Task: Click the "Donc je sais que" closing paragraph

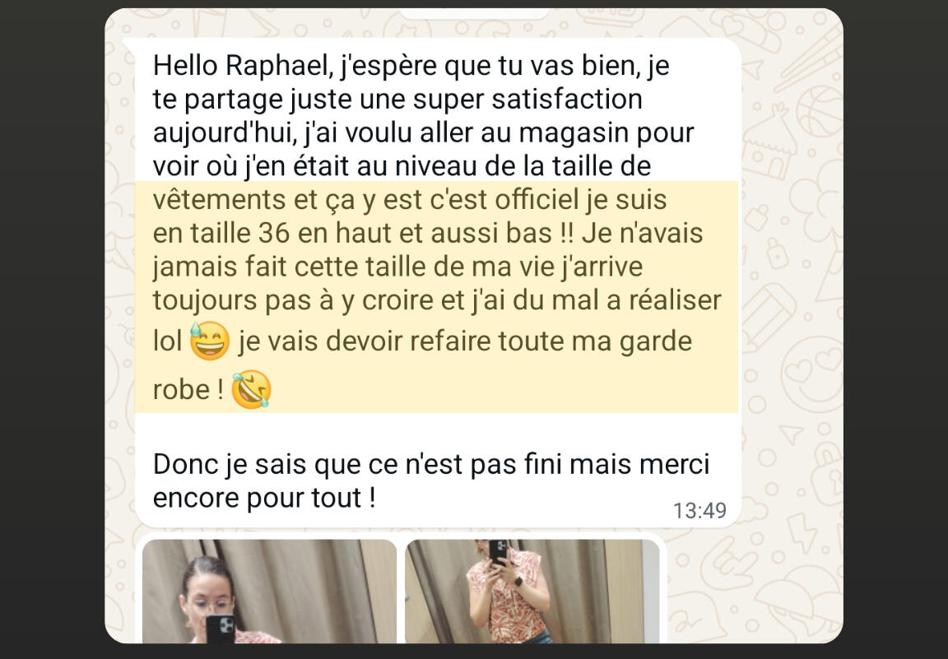Action: pos(431,481)
